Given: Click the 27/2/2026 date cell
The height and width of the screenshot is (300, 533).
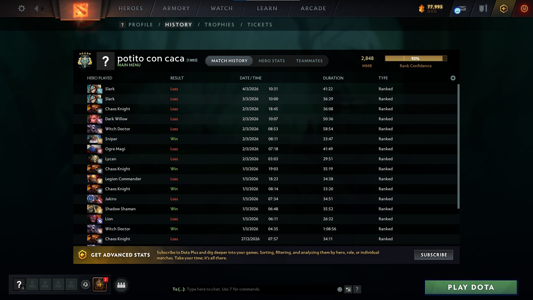Looking at the screenshot, I should pos(250,239).
